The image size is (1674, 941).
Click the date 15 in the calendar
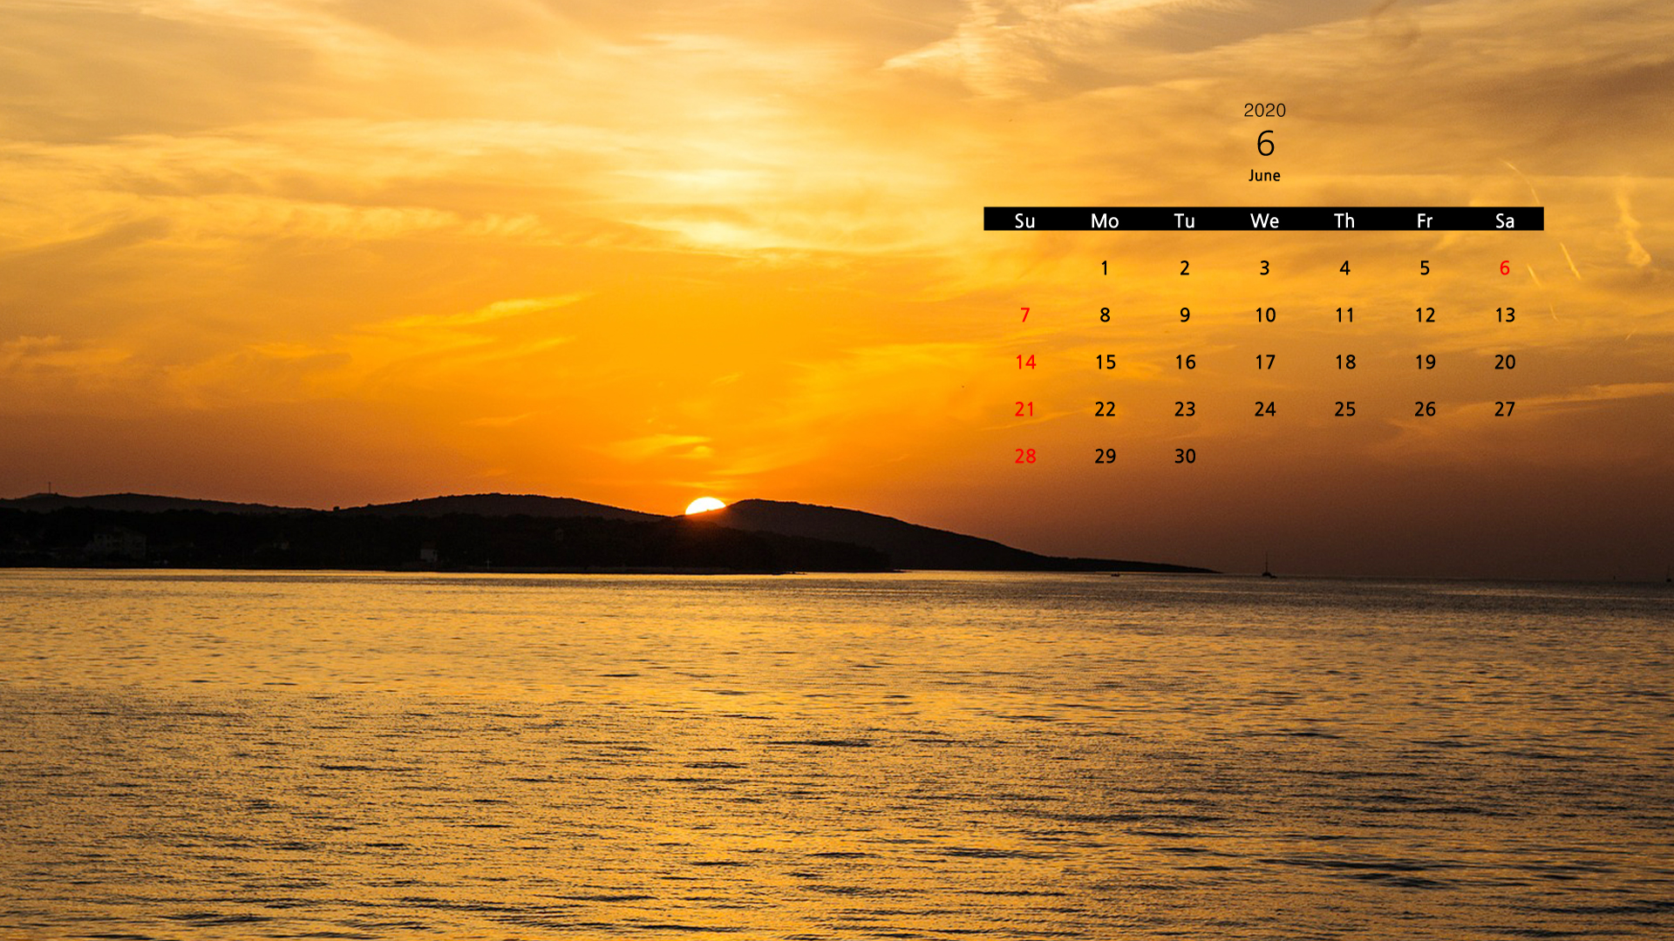click(1105, 362)
